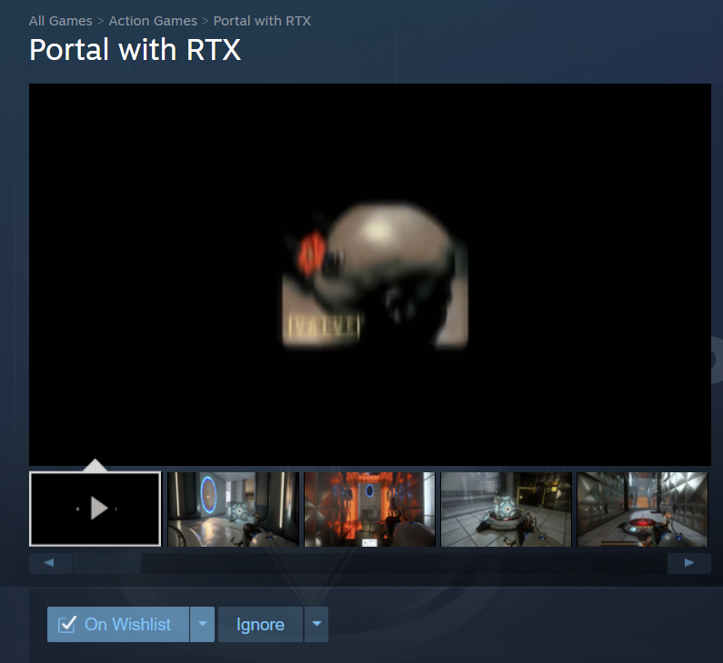
Task: Select the blue portal room screenshot thumbnail
Action: click(x=234, y=510)
